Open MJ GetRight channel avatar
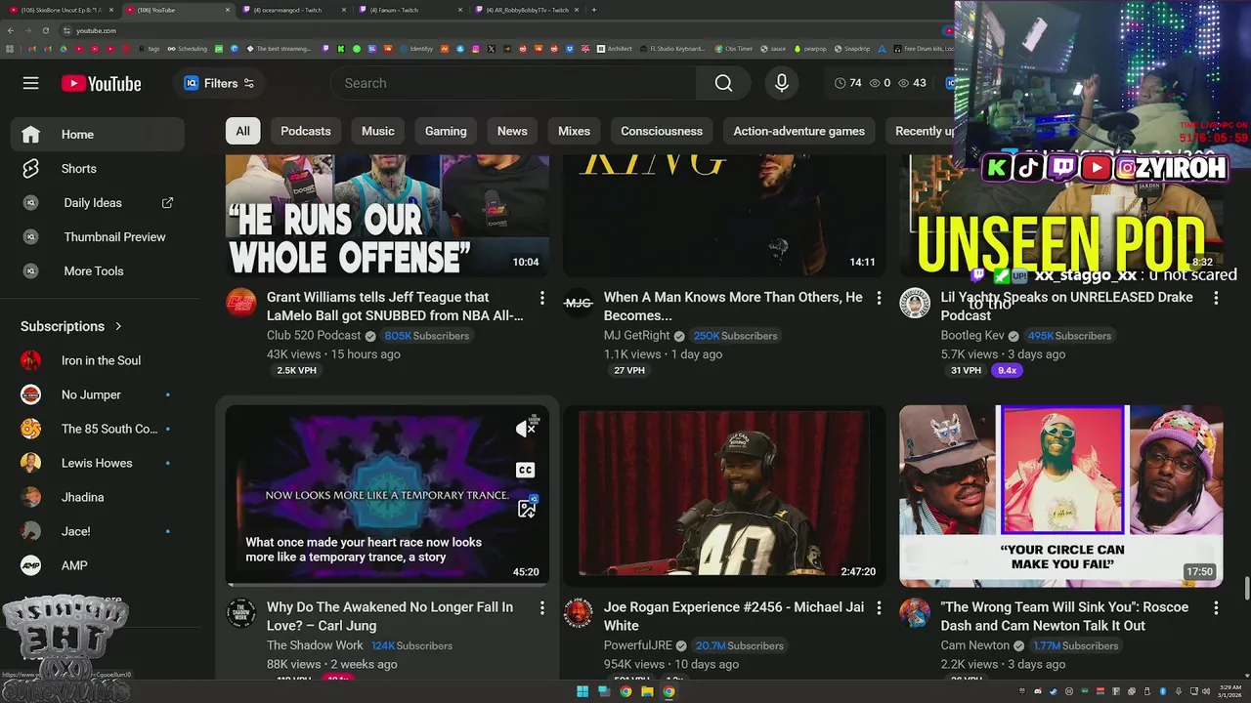The image size is (1251, 703). [x=579, y=303]
